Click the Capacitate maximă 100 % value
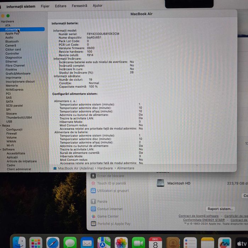Viewport: 248px width, 248px height. click(x=93, y=86)
